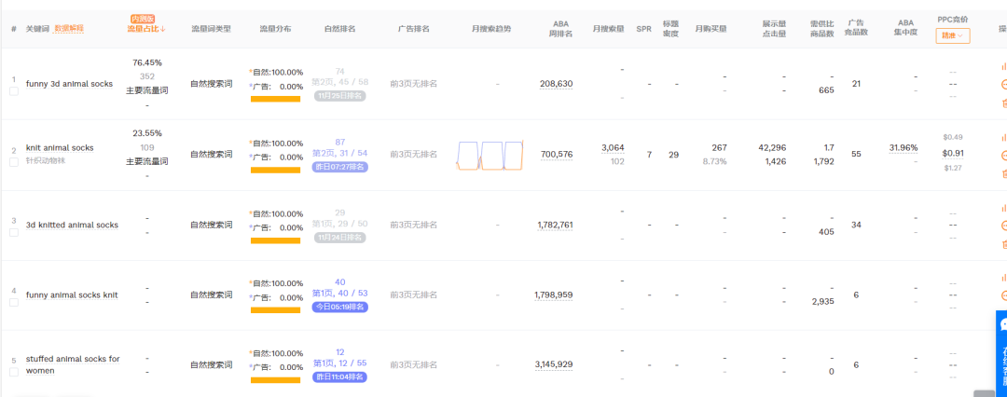This screenshot has height=397, width=1007.
Task: Click circular orange icon in 3d knitted animal socks row
Action: click(x=1003, y=226)
